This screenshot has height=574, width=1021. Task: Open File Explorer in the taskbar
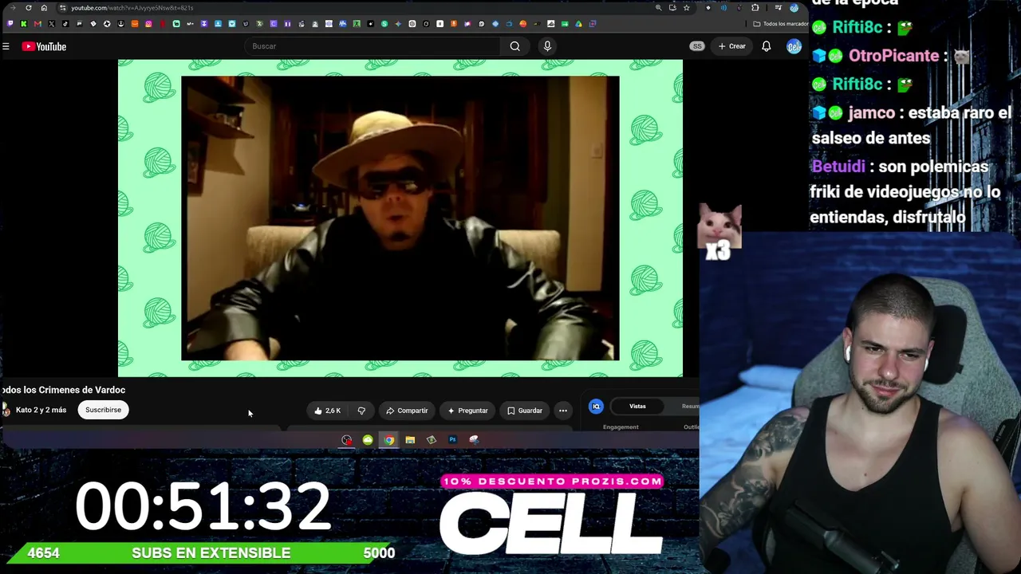pos(410,440)
